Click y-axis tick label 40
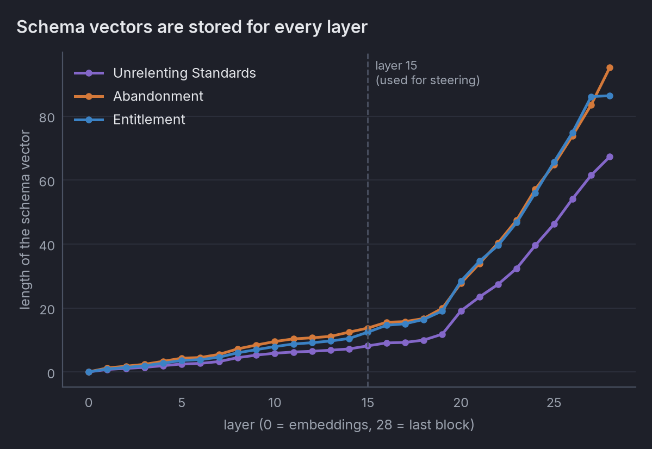Viewport: 652px width, 449px height. (47, 246)
